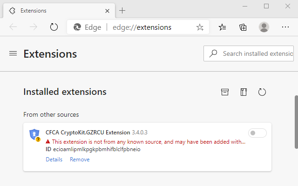
Task: Click the browser refresh button
Action: coord(54,27)
